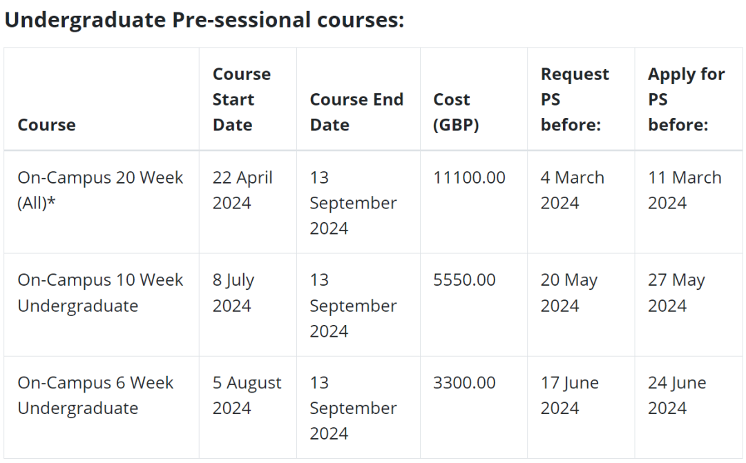Select the 3300.00 cost cell

tap(464, 383)
